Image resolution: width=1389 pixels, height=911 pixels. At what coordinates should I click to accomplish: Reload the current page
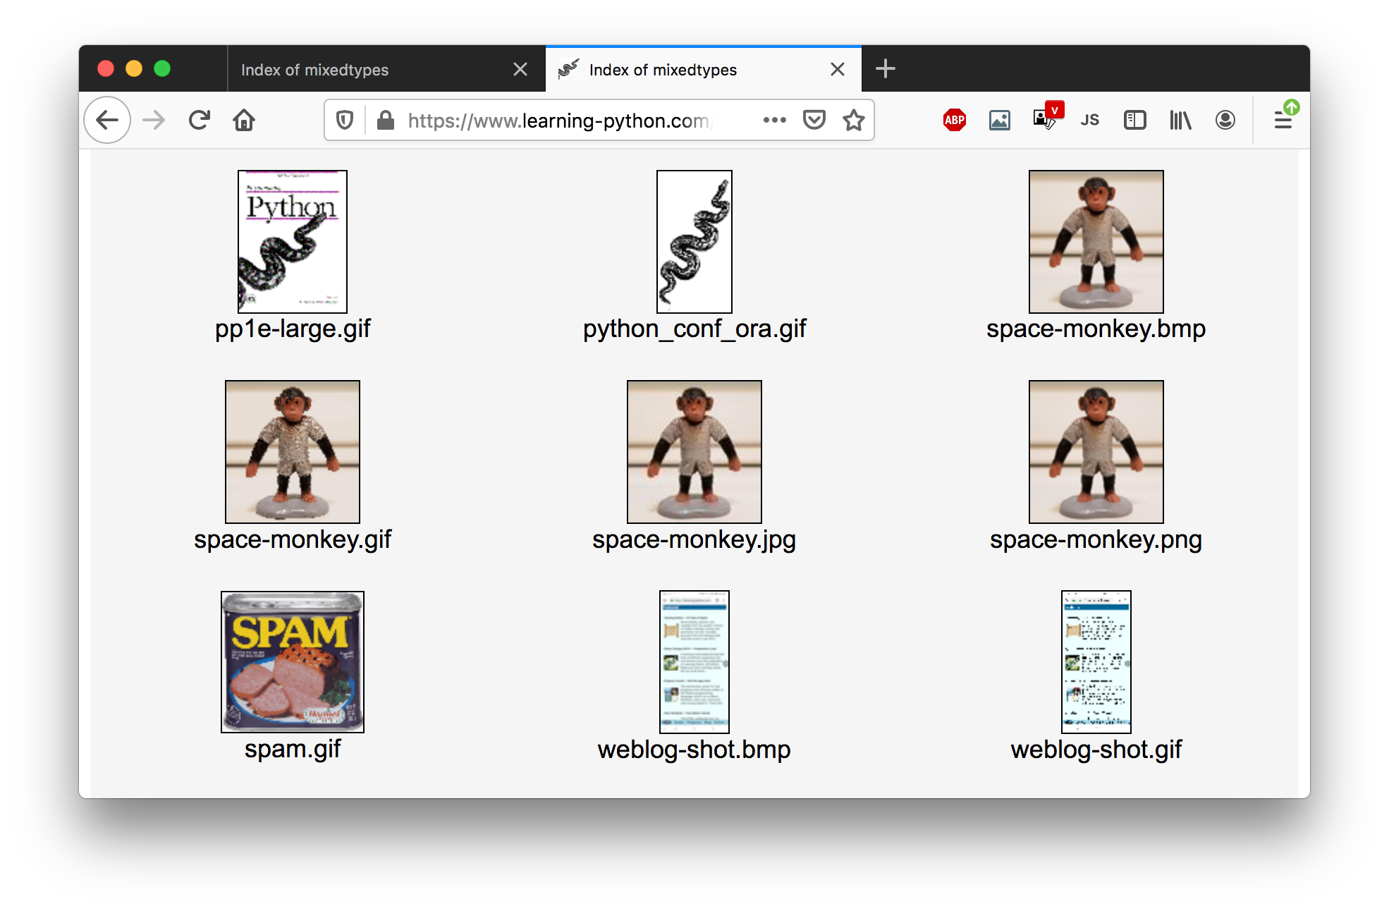tap(200, 121)
